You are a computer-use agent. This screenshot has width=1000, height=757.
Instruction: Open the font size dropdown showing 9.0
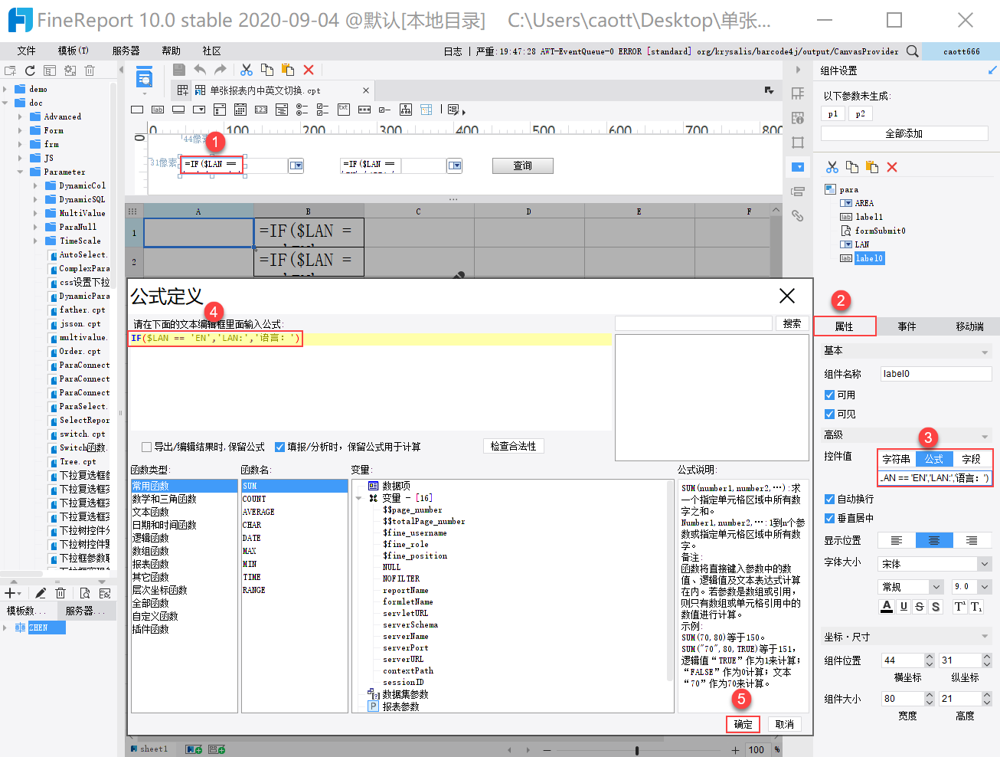click(985, 587)
